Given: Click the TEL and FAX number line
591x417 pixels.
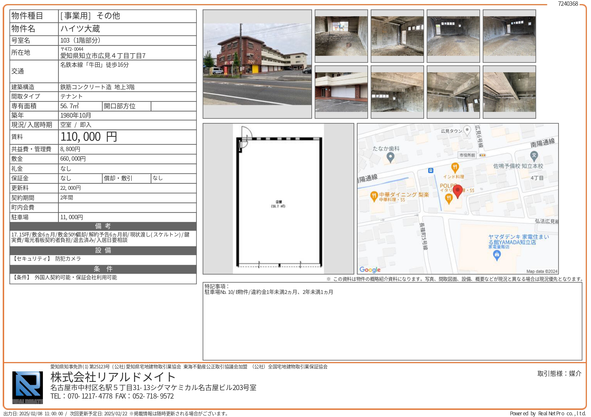Looking at the screenshot, I should (112, 396).
